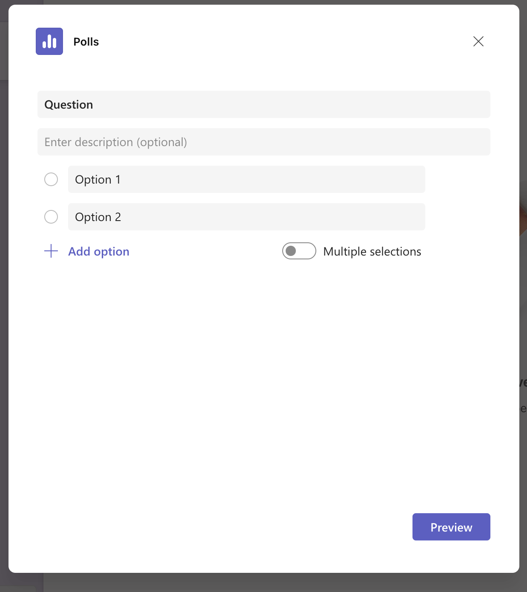Image resolution: width=527 pixels, height=592 pixels.
Task: Click the Polls app icon
Action: coord(49,41)
